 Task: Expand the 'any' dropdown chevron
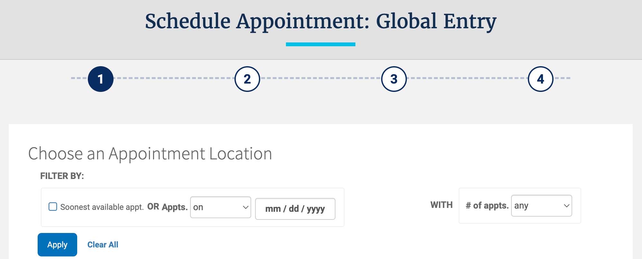[567, 206]
